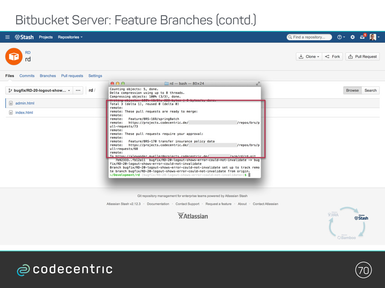Open the hamburger sidebar menu in Stash

[x=8, y=37]
